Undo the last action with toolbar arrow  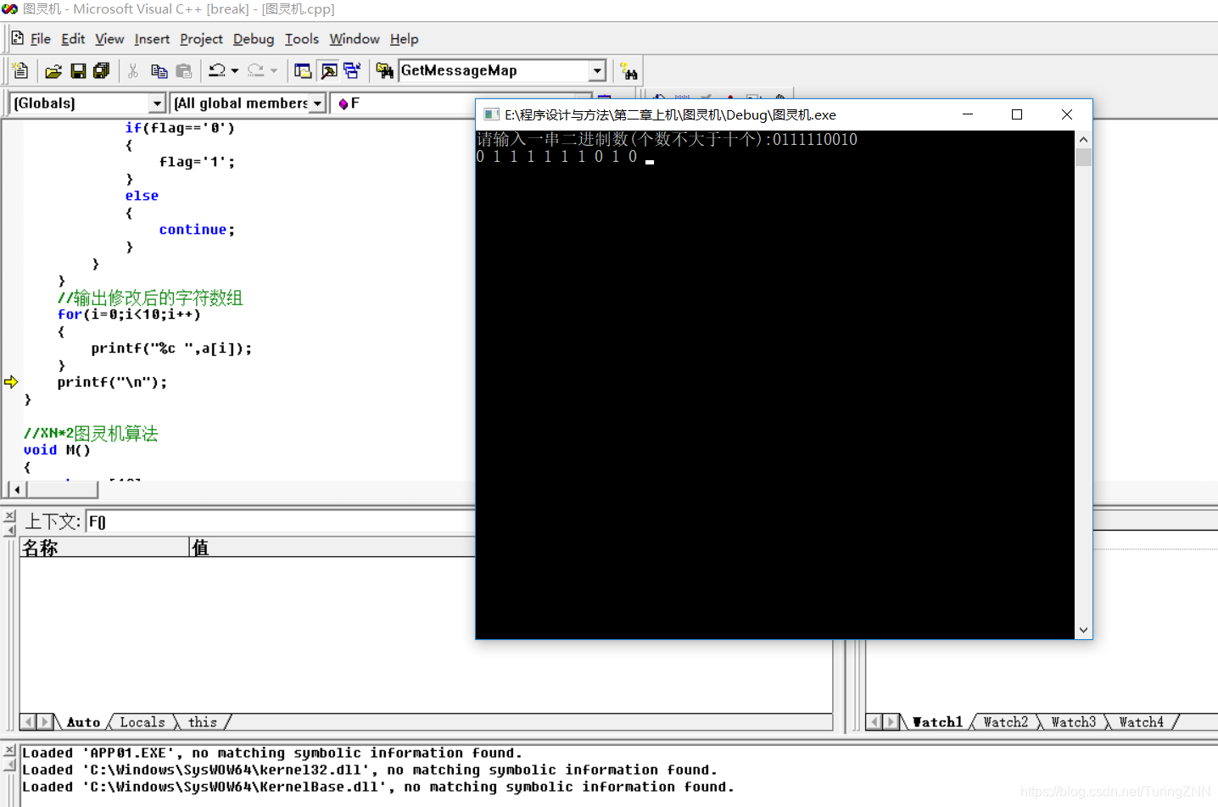217,71
